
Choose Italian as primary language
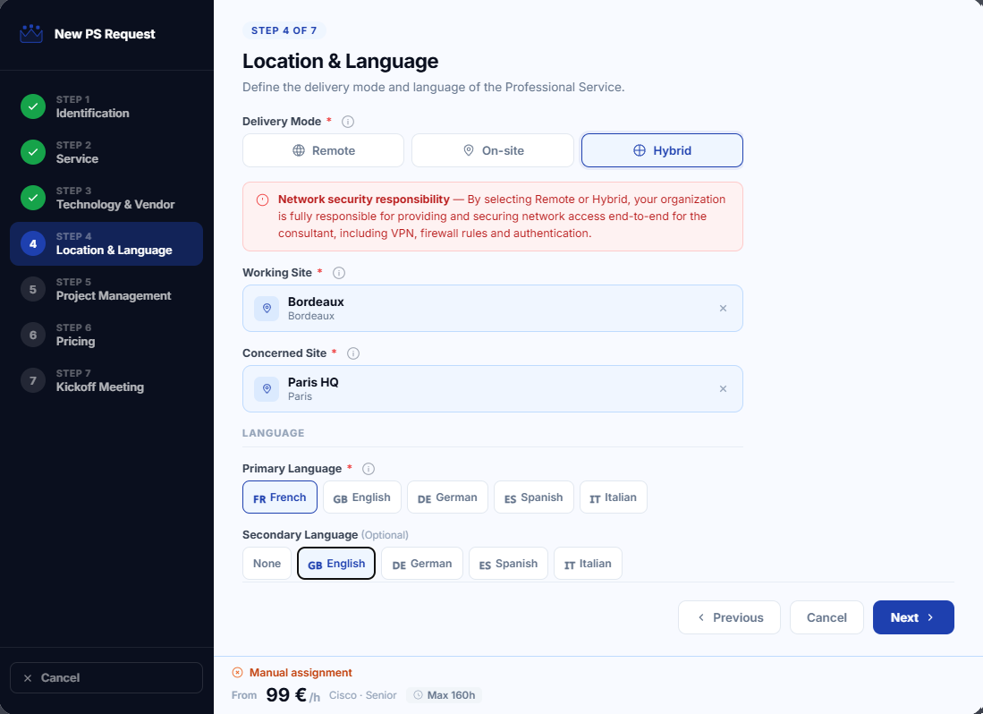[x=613, y=497]
